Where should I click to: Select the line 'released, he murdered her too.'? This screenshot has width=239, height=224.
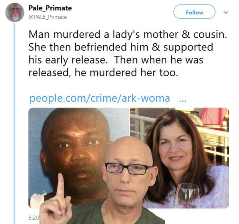click(x=103, y=73)
